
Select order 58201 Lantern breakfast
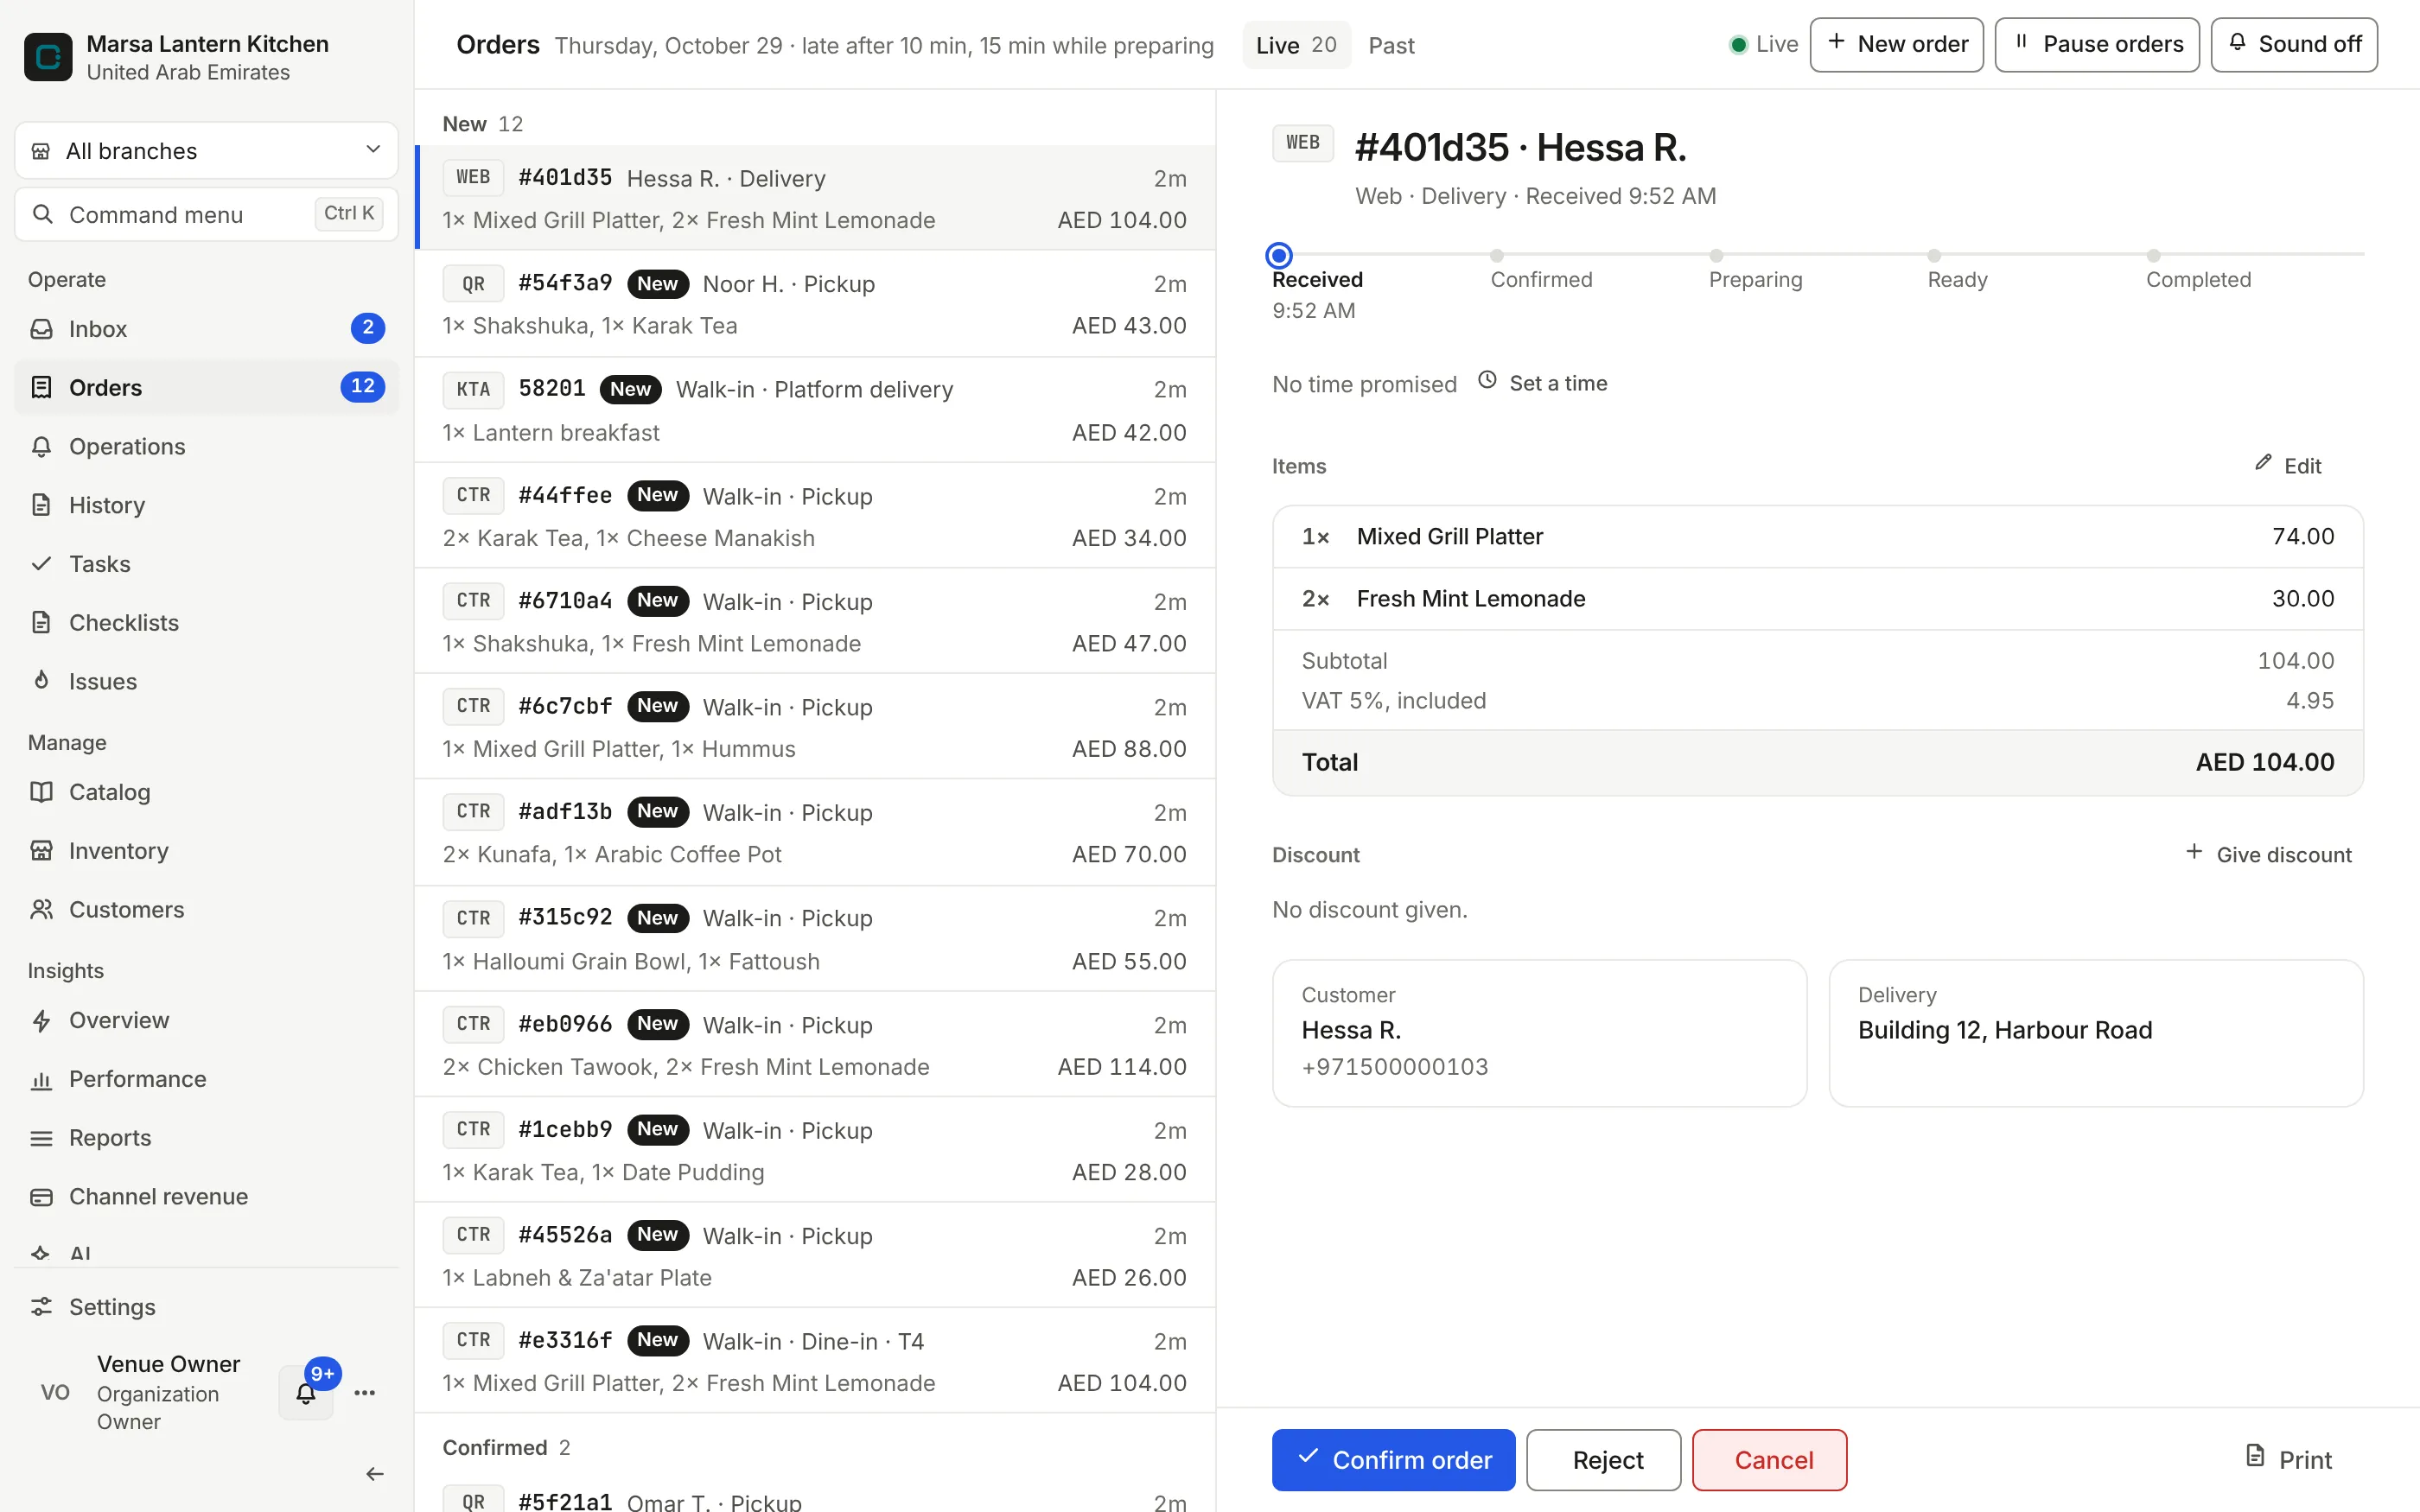point(815,410)
